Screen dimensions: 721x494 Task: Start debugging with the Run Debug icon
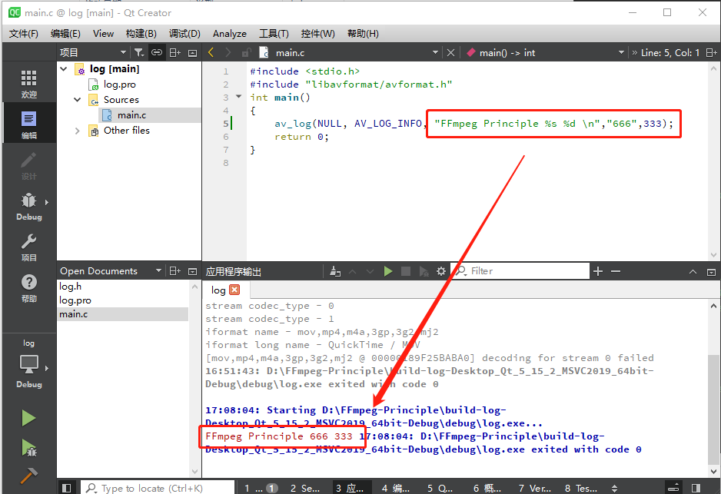[x=28, y=448]
